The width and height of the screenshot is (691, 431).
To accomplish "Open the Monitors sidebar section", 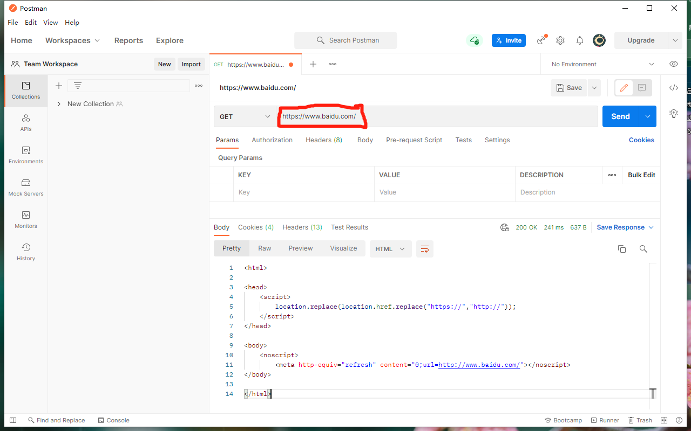I will coord(26,220).
